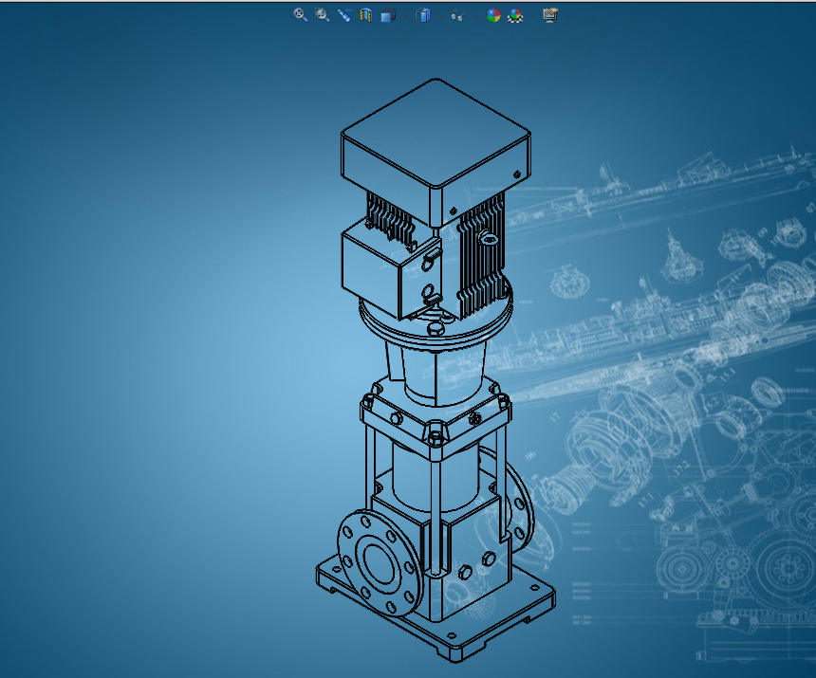The width and height of the screenshot is (816, 678).
Task: Select the motor's square top cover
Action: click(436, 153)
